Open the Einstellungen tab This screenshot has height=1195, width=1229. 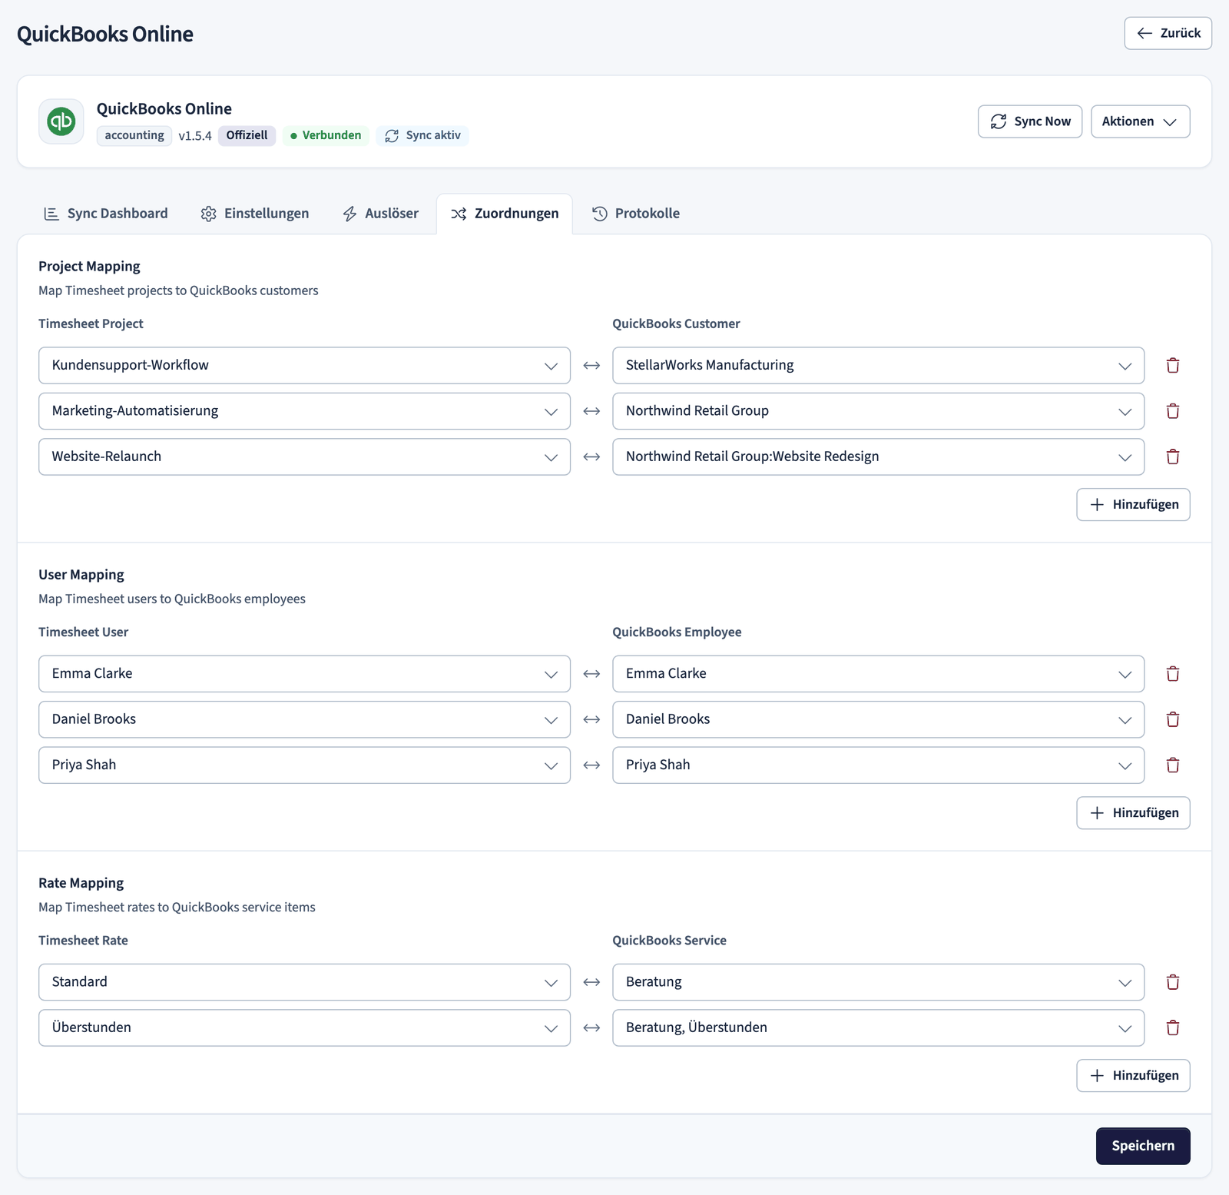click(x=255, y=214)
